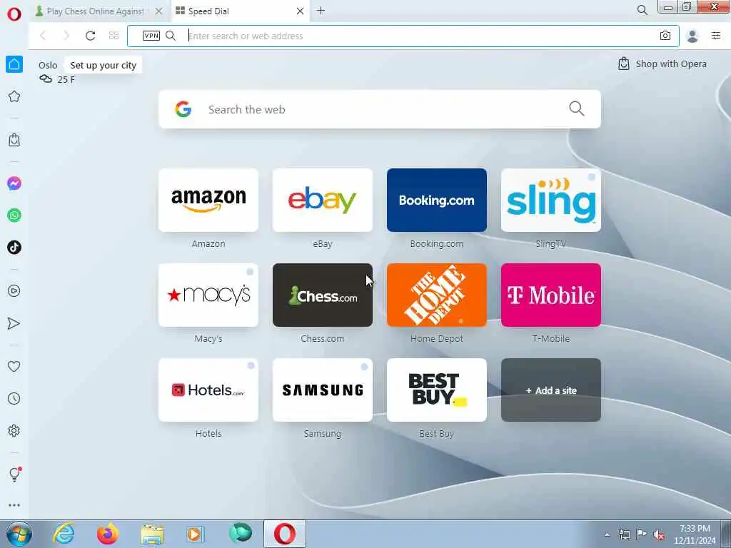Open the Chess.com speed dial tile
The image size is (731, 548).
pos(323,295)
